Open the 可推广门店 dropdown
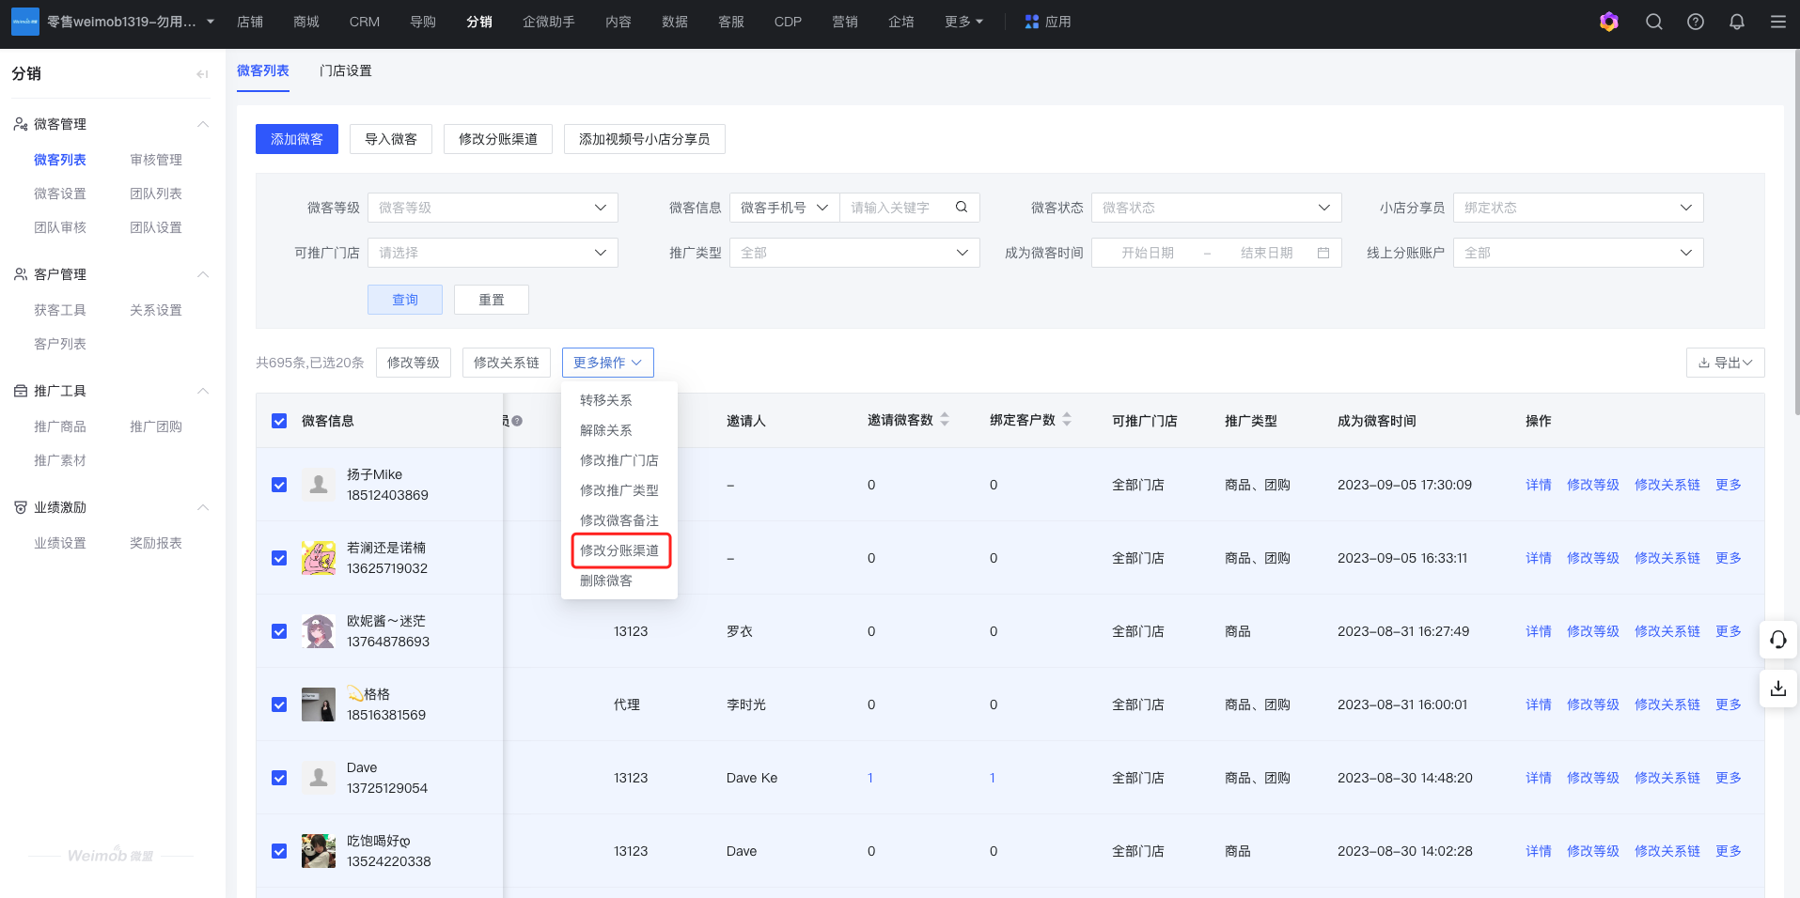This screenshot has width=1800, height=898. point(493,253)
